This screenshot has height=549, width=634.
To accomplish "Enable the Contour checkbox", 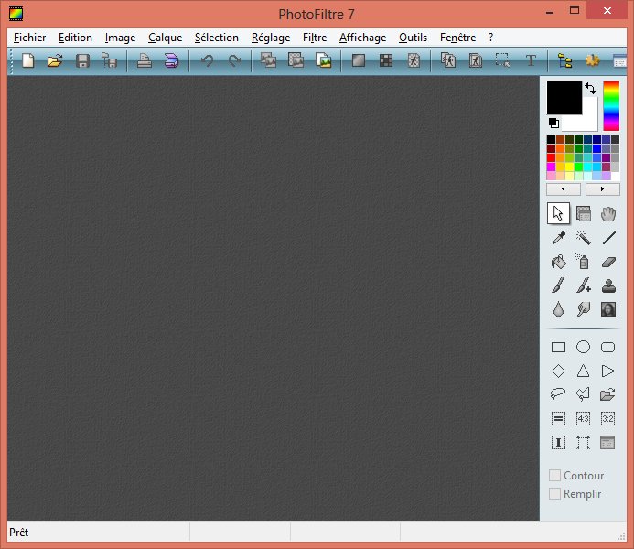I will click(554, 476).
